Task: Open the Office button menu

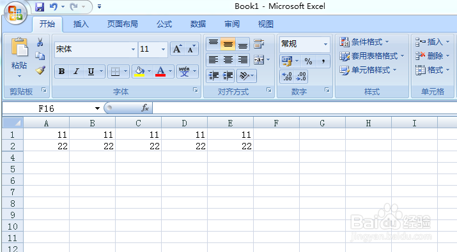Action: (x=15, y=13)
